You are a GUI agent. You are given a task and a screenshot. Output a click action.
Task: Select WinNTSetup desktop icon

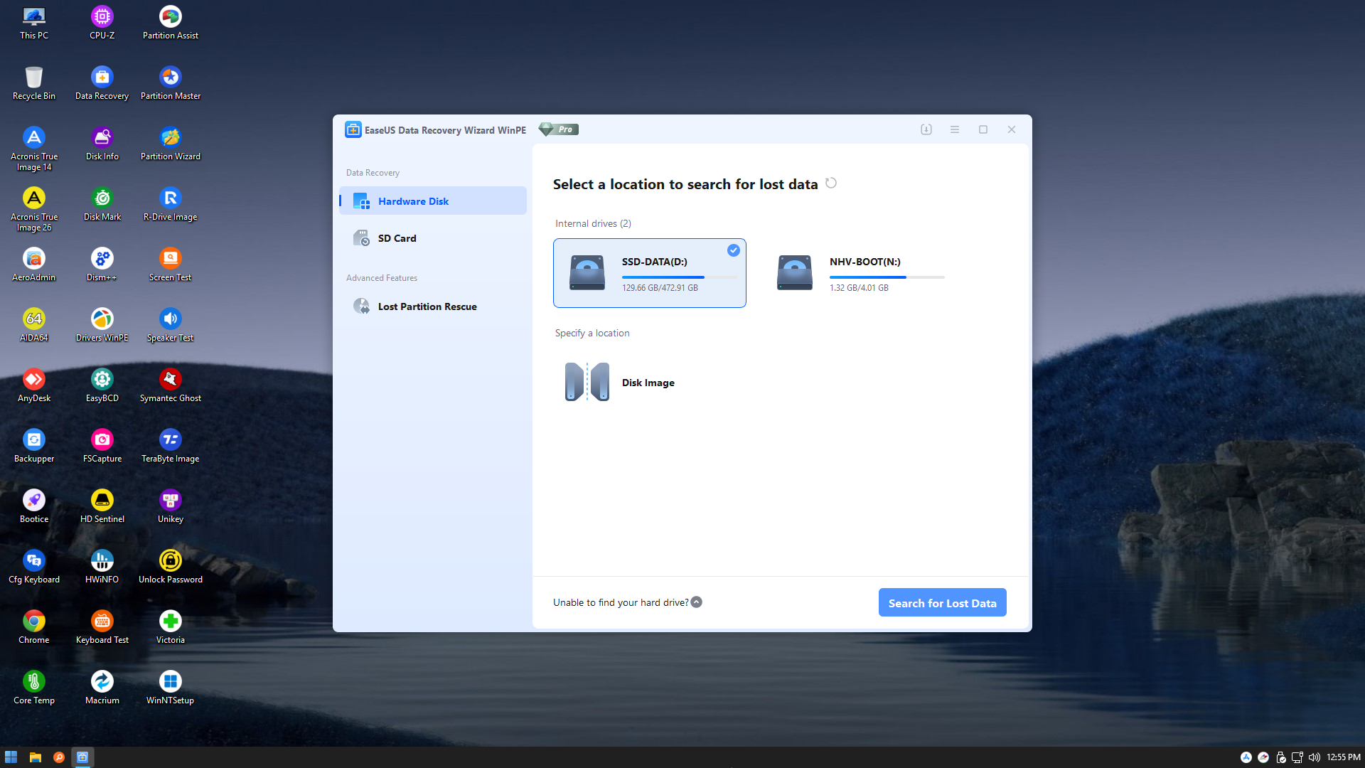(171, 688)
